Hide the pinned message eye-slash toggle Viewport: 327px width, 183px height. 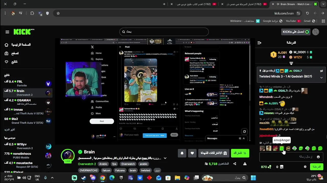[321, 71]
